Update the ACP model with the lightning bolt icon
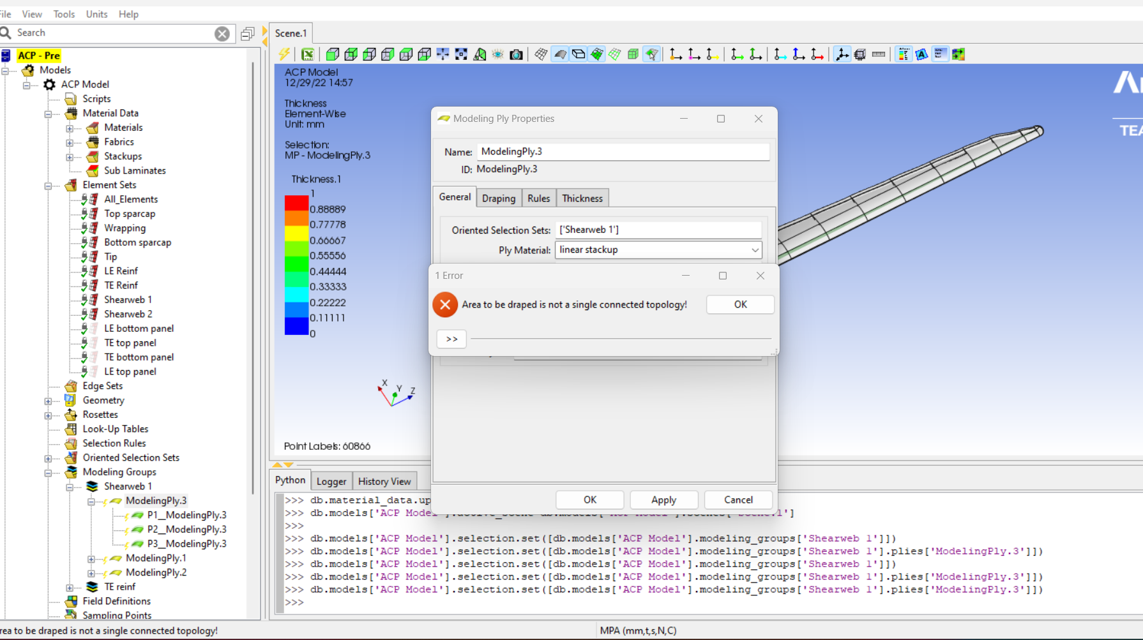Viewport: 1143px width, 640px height. [284, 54]
